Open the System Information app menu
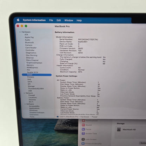This screenshot has height=146, width=146. pos(34,20)
